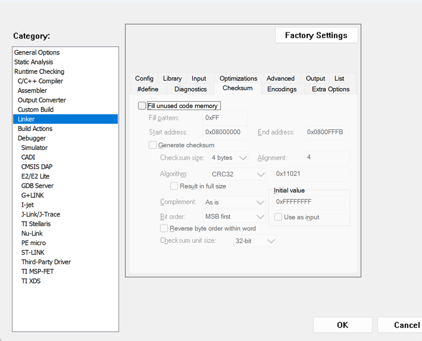Tick the Generate checksum checkbox
Image resolution: width=422 pixels, height=341 pixels.
coord(152,145)
